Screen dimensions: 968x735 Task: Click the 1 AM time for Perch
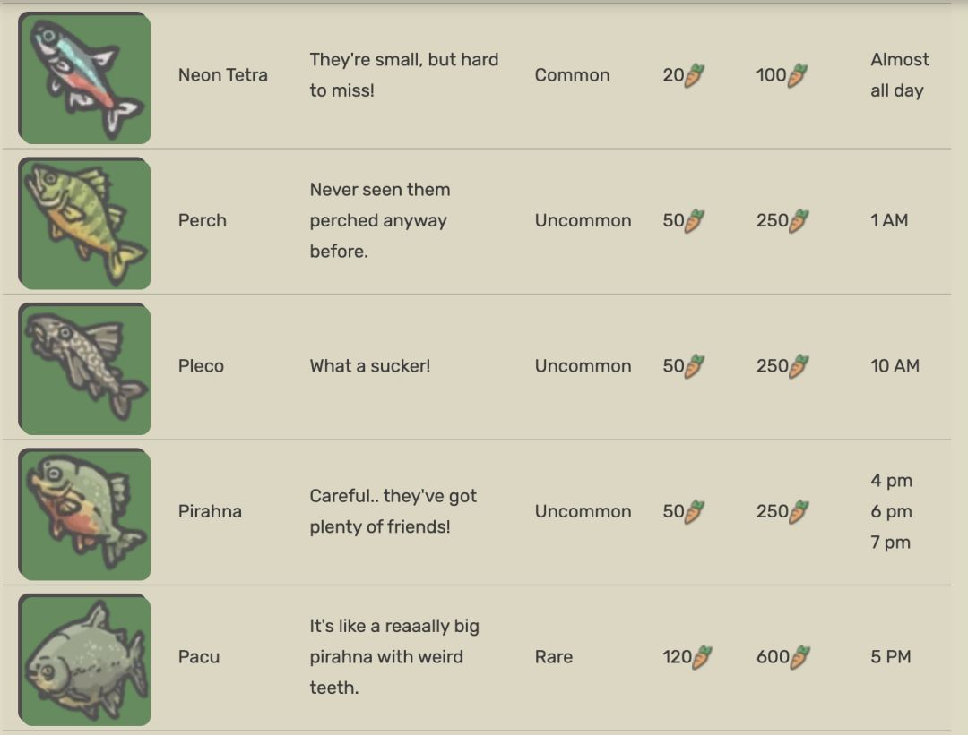[889, 220]
